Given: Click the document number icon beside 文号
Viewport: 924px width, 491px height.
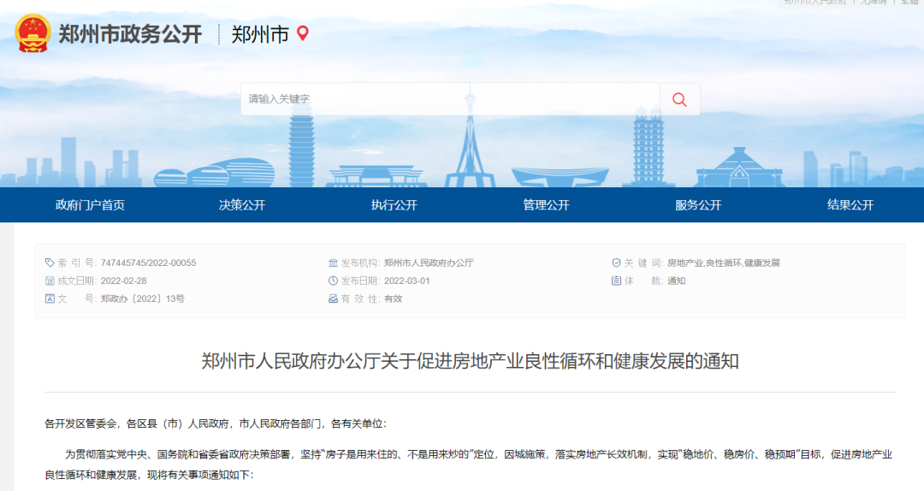Looking at the screenshot, I should coord(50,299).
